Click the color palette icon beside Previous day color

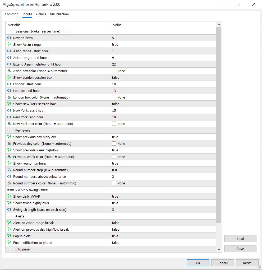9,143
